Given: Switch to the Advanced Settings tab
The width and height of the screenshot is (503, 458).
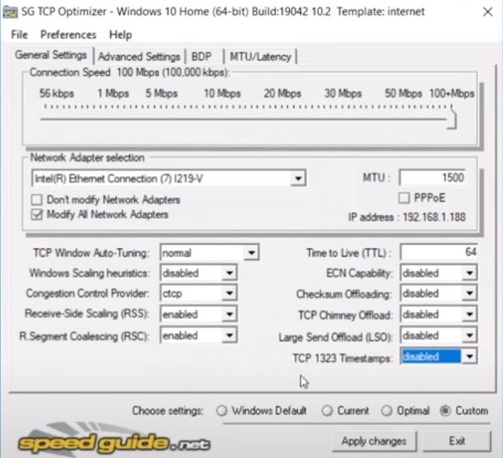Looking at the screenshot, I should (x=138, y=57).
